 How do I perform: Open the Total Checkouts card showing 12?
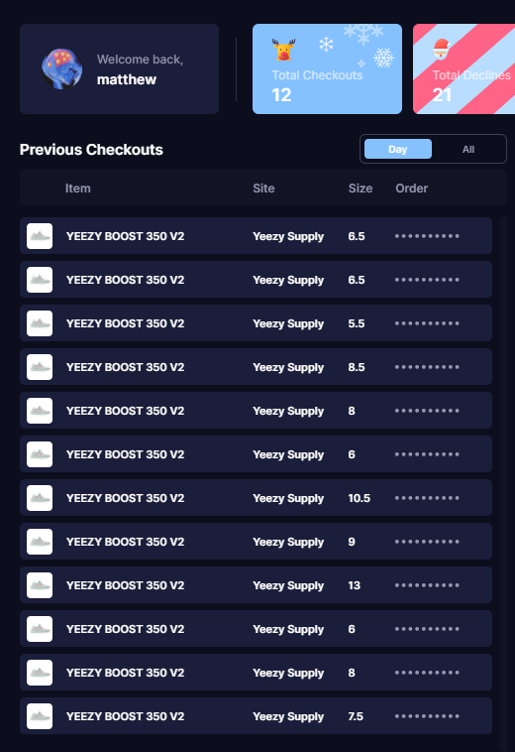[x=327, y=69]
